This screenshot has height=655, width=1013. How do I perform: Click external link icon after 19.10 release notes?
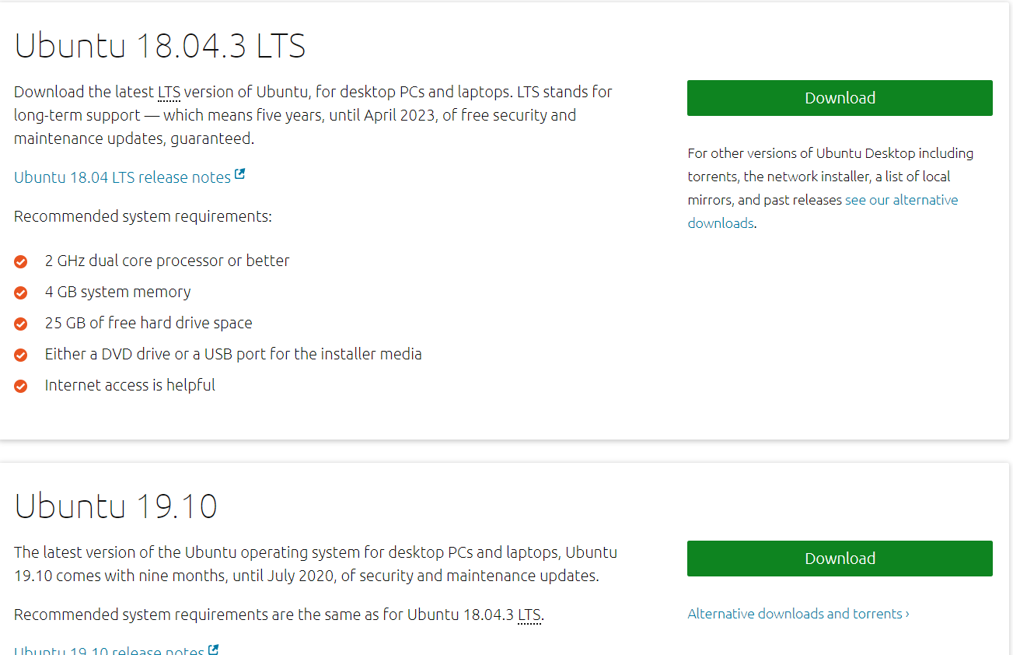(213, 650)
